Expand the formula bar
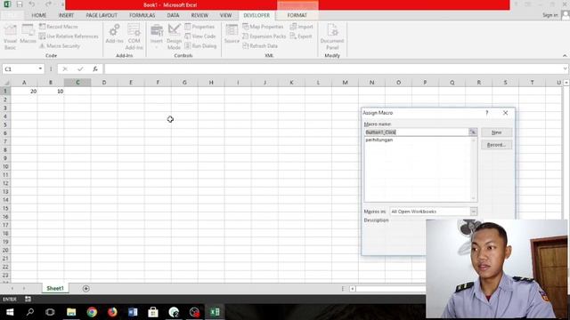 [x=565, y=68]
